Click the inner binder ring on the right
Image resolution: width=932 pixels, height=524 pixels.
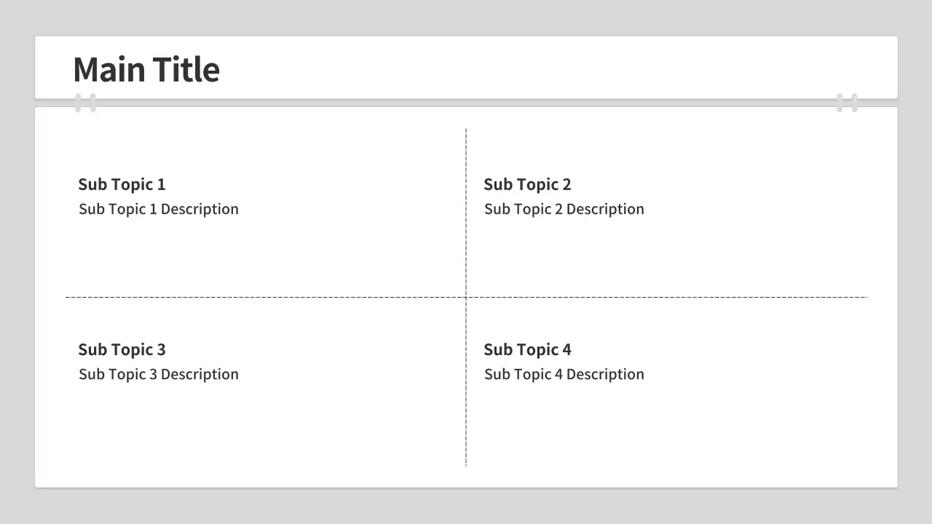click(x=840, y=103)
